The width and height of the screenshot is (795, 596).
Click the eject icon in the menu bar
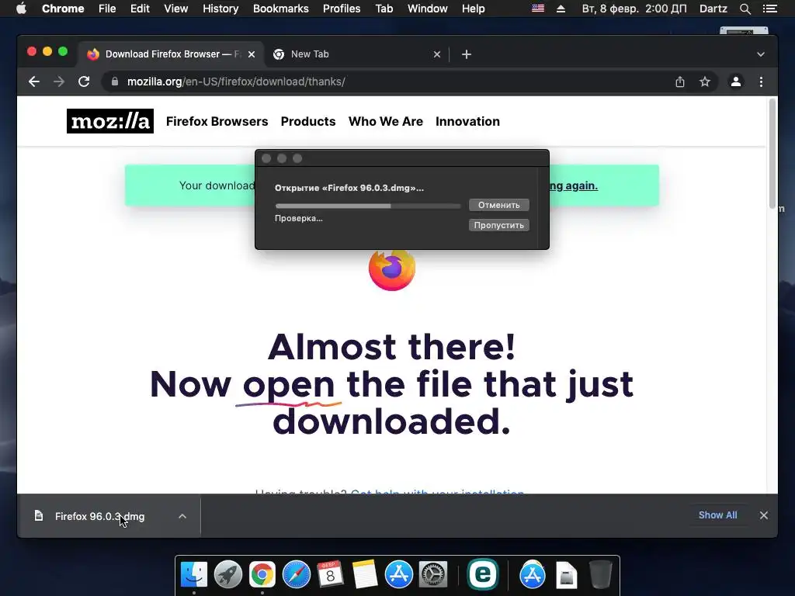tap(561, 9)
